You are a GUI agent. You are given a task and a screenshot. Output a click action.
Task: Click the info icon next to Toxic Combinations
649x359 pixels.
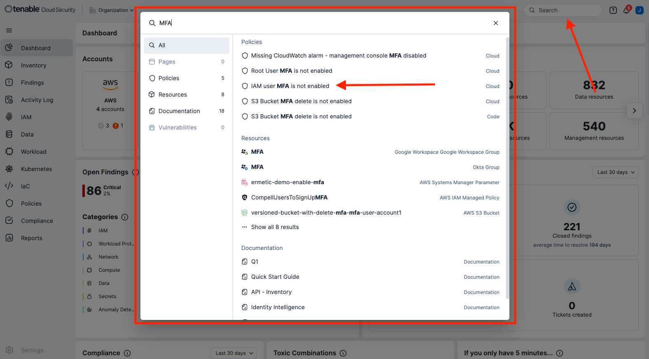point(343,353)
